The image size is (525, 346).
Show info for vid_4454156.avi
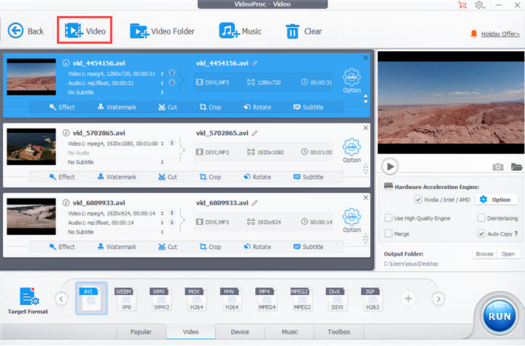click(x=66, y=63)
